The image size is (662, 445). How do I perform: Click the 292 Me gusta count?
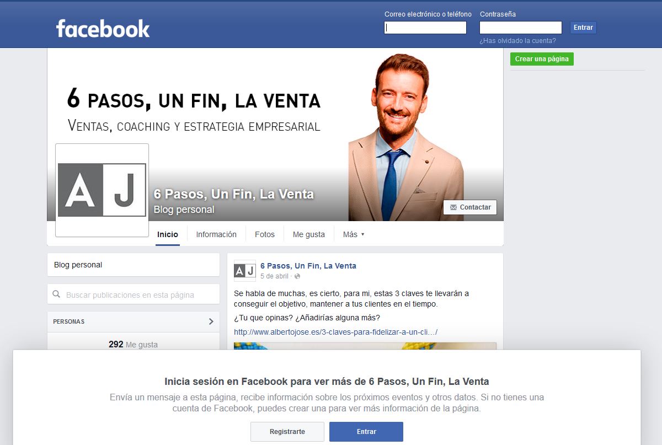[133, 344]
